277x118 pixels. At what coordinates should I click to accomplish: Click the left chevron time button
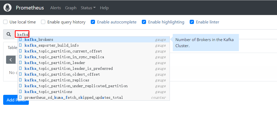coord(11,60)
